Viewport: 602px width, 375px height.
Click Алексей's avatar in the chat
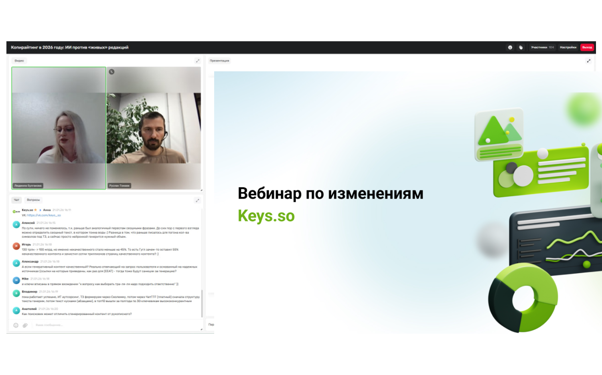[16, 225]
